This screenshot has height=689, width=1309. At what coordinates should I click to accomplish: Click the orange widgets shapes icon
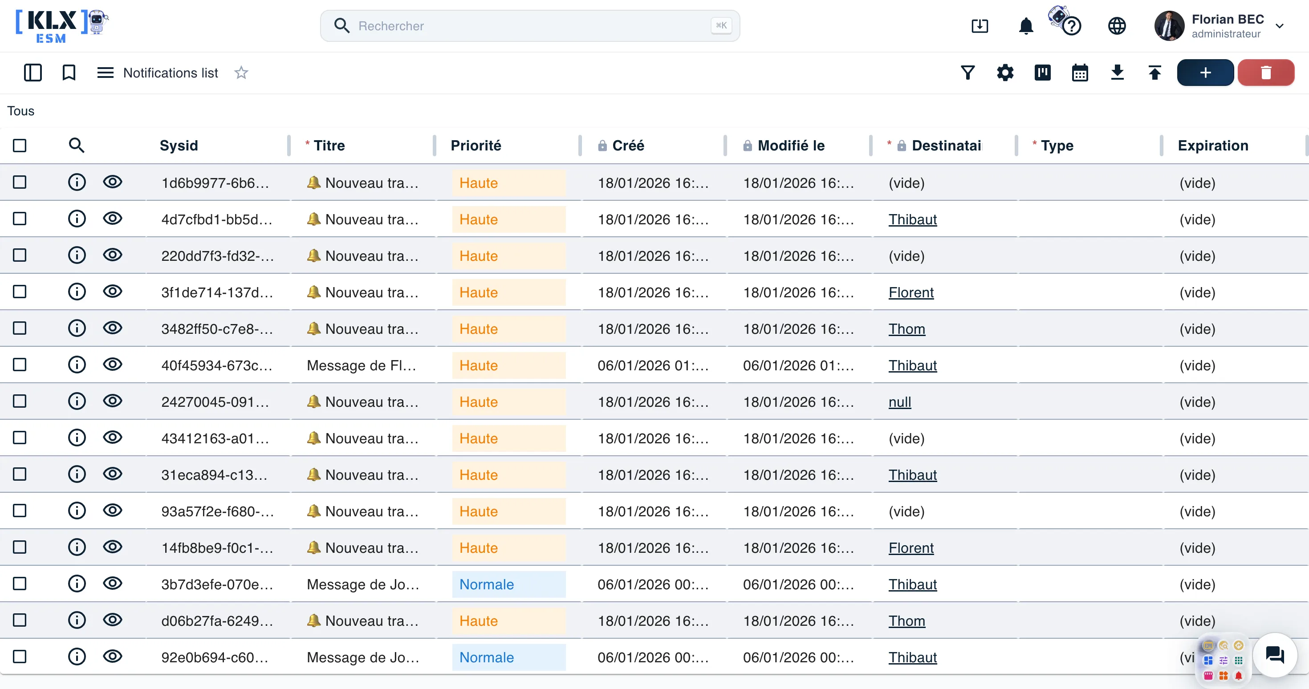1224,676
